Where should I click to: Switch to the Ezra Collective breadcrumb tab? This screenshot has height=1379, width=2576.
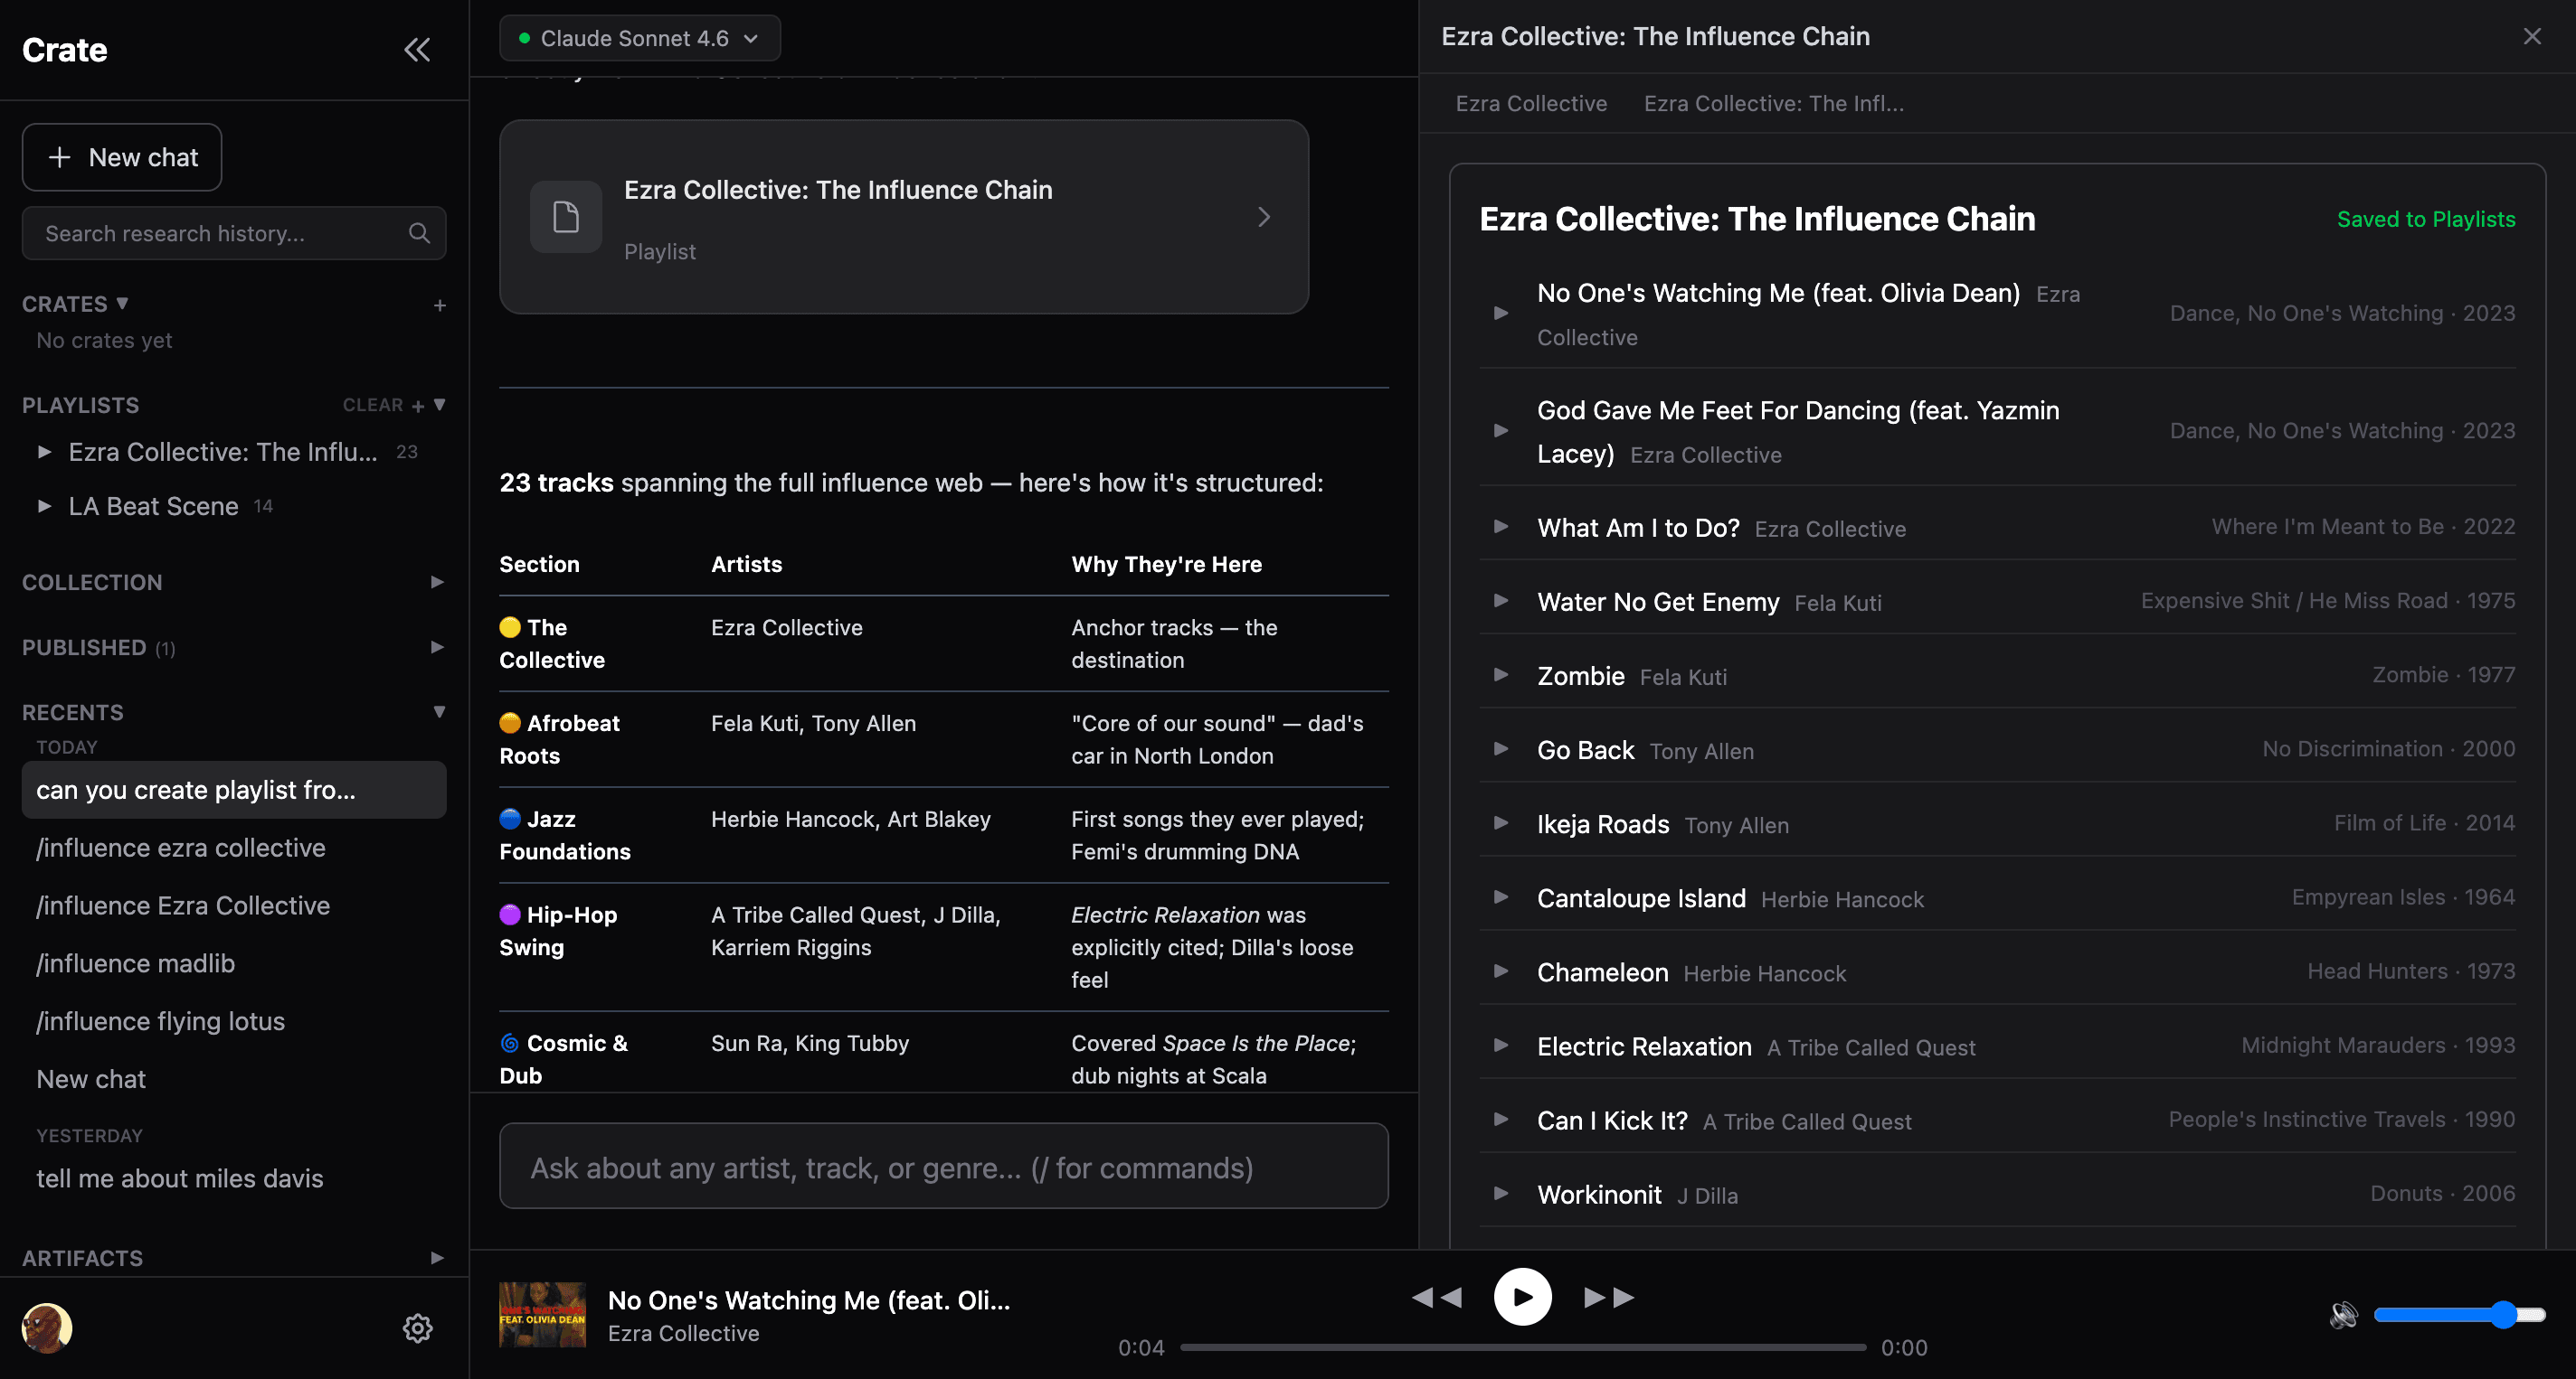pos(1530,103)
